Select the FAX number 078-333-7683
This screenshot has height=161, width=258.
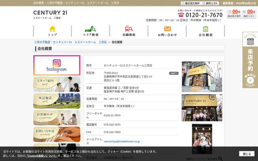click(x=112, y=132)
